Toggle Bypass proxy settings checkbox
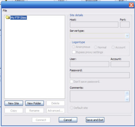The height and width of the screenshot is (127, 135). click(x=74, y=52)
